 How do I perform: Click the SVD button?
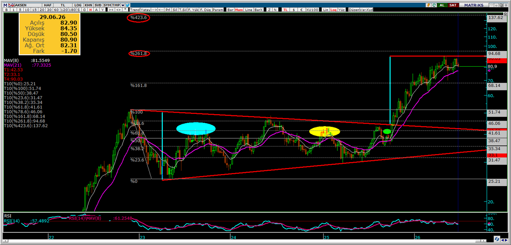98,5
